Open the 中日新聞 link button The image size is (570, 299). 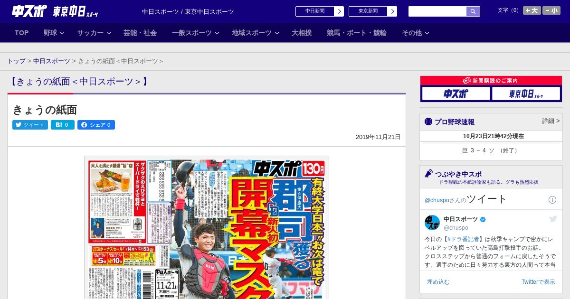pos(320,11)
